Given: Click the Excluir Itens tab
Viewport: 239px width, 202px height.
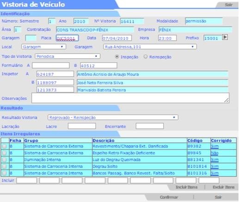Looking at the screenshot, I should pyautogui.click(x=224, y=187).
